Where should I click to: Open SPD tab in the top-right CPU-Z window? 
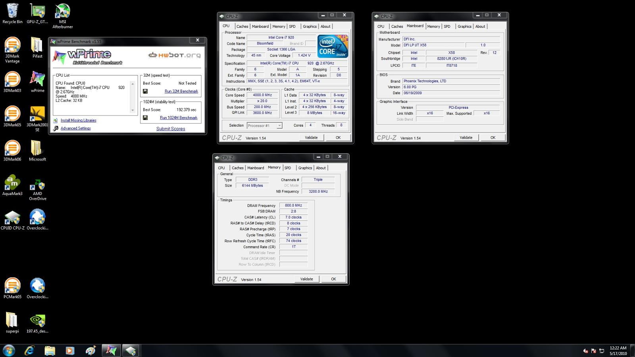click(x=447, y=27)
